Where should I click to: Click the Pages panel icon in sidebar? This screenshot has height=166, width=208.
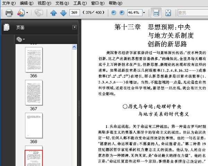(x=6, y=27)
